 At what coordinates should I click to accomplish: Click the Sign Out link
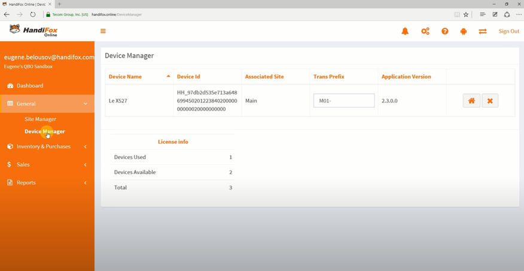(x=508, y=31)
